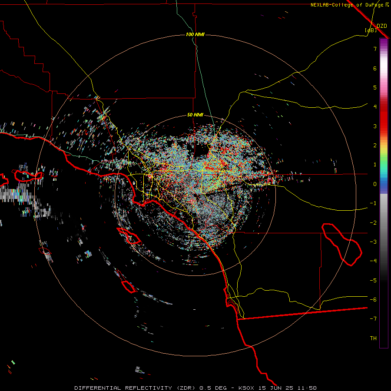Click the 0.5 DEG elevation text
Screen dimensions: 391x391
pos(213,388)
